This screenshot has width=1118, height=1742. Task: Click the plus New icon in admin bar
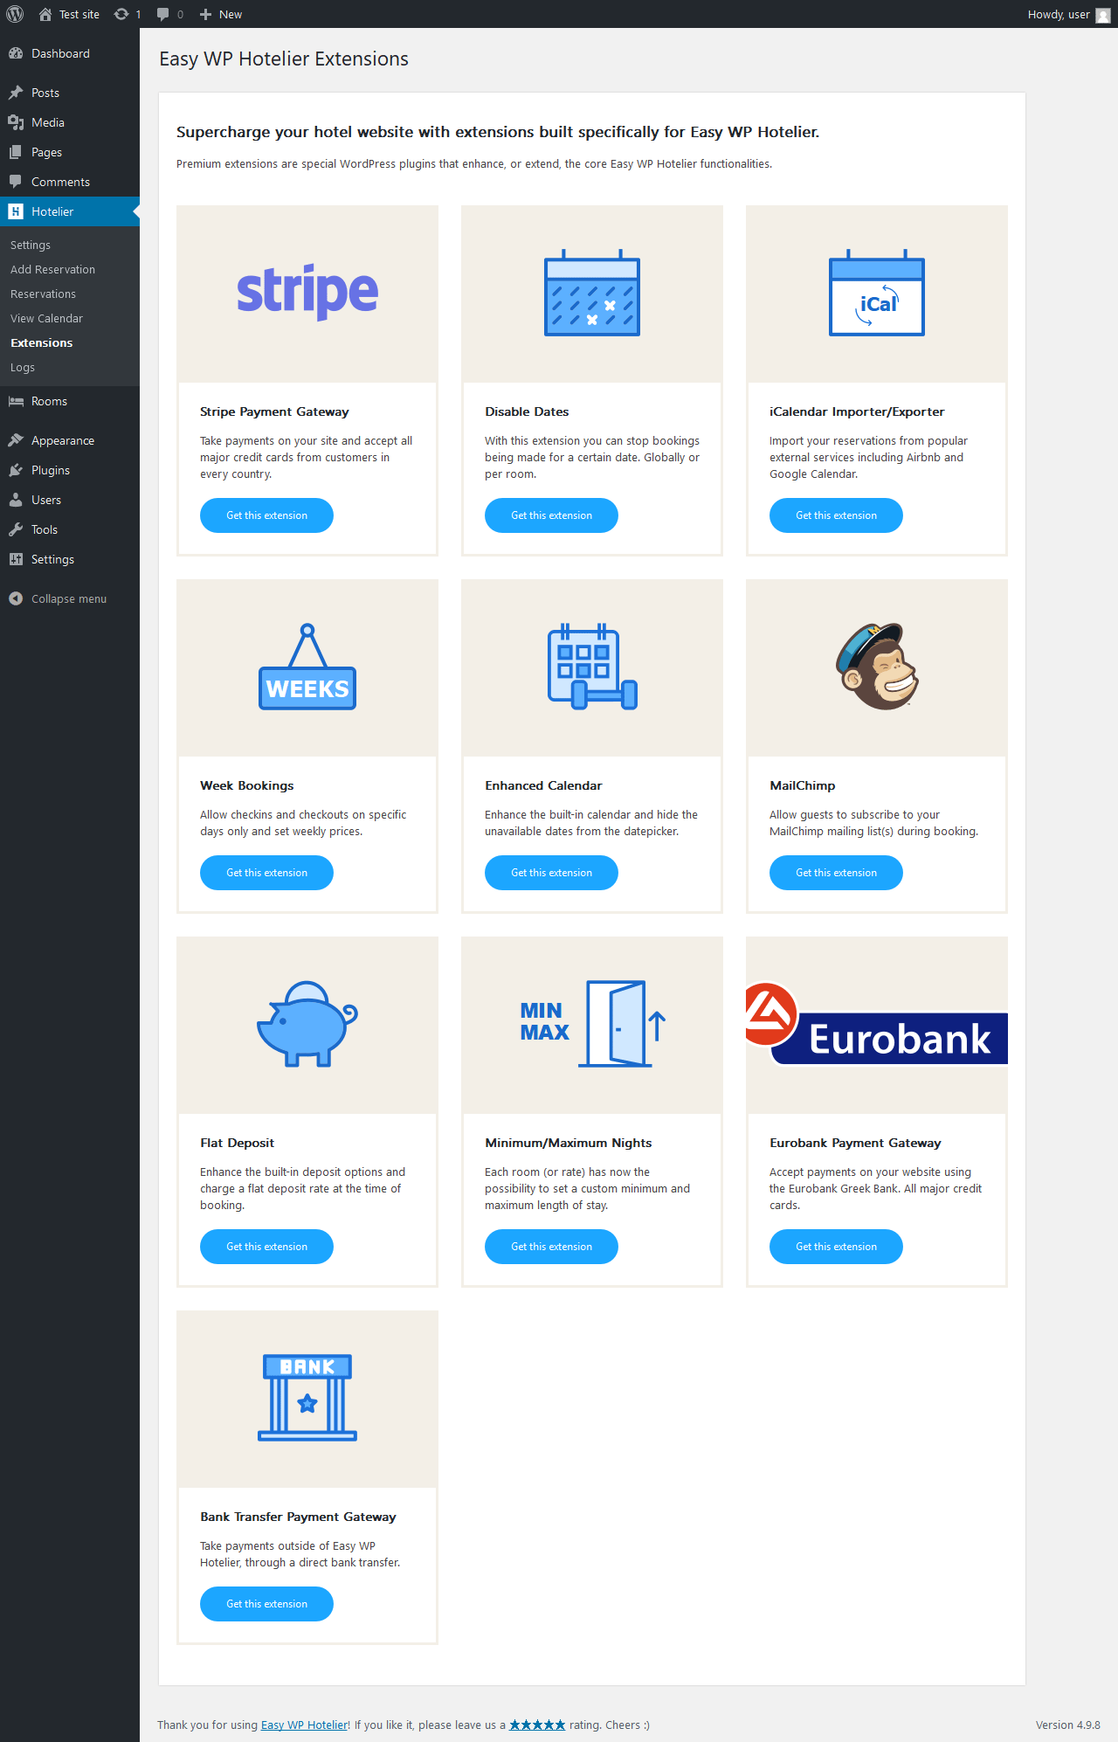point(205,14)
